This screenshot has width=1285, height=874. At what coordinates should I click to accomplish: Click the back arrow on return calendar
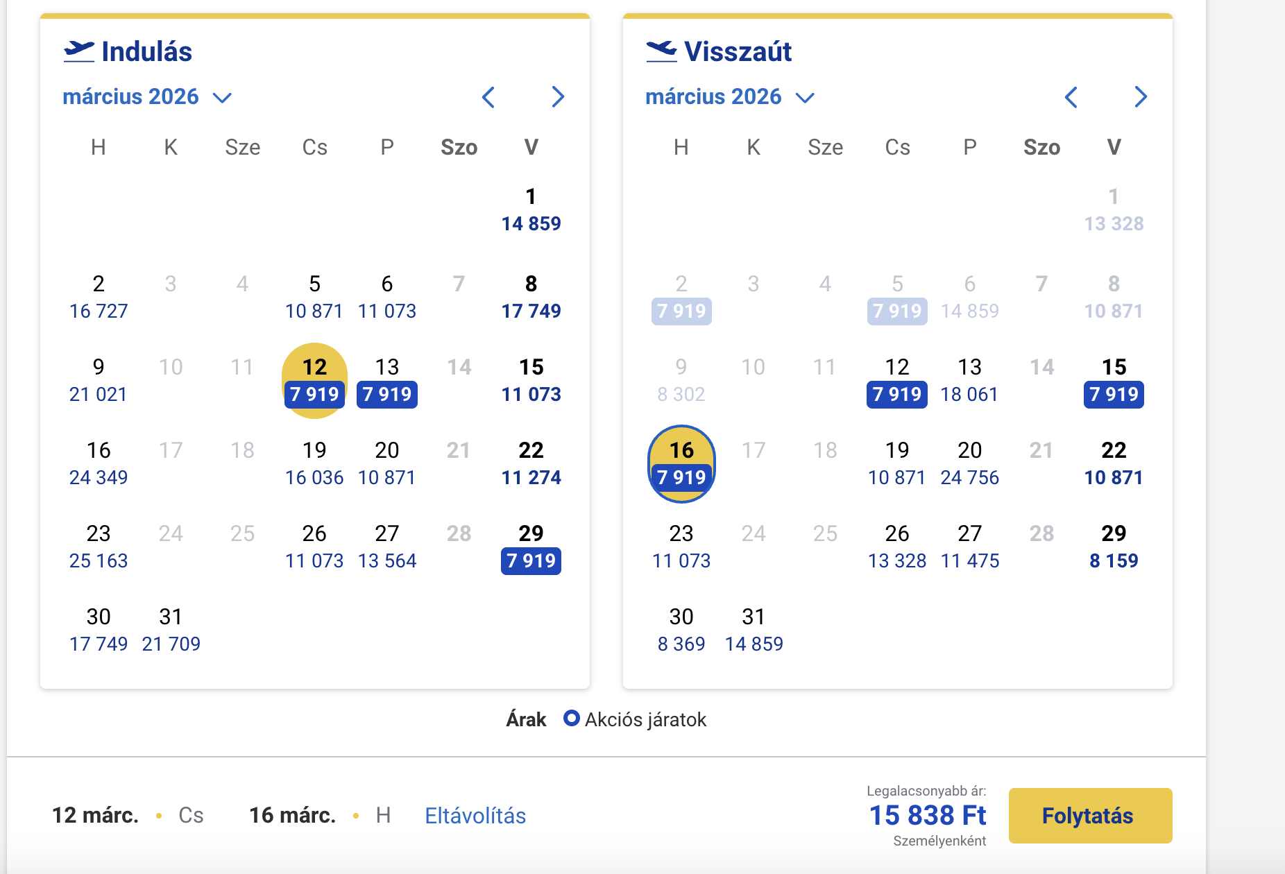click(x=1071, y=97)
